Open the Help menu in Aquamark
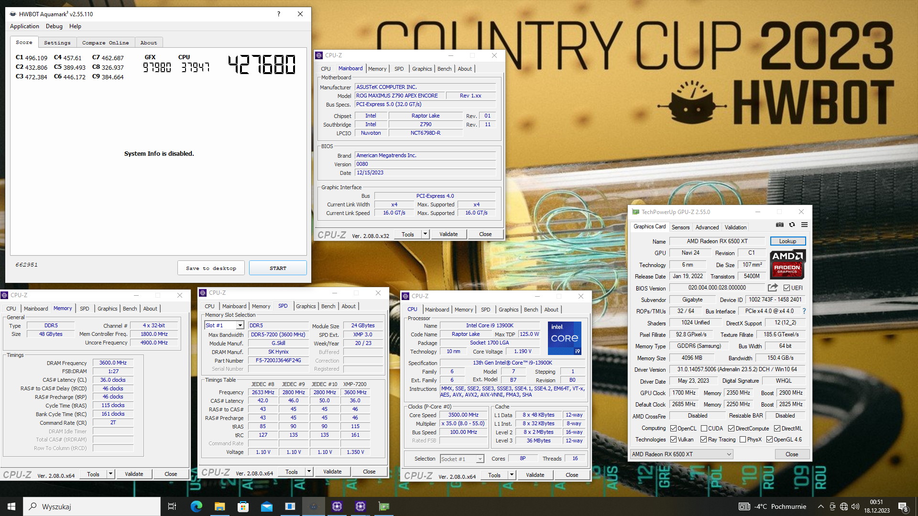Screen dimensions: 918x516 [x=75, y=26]
